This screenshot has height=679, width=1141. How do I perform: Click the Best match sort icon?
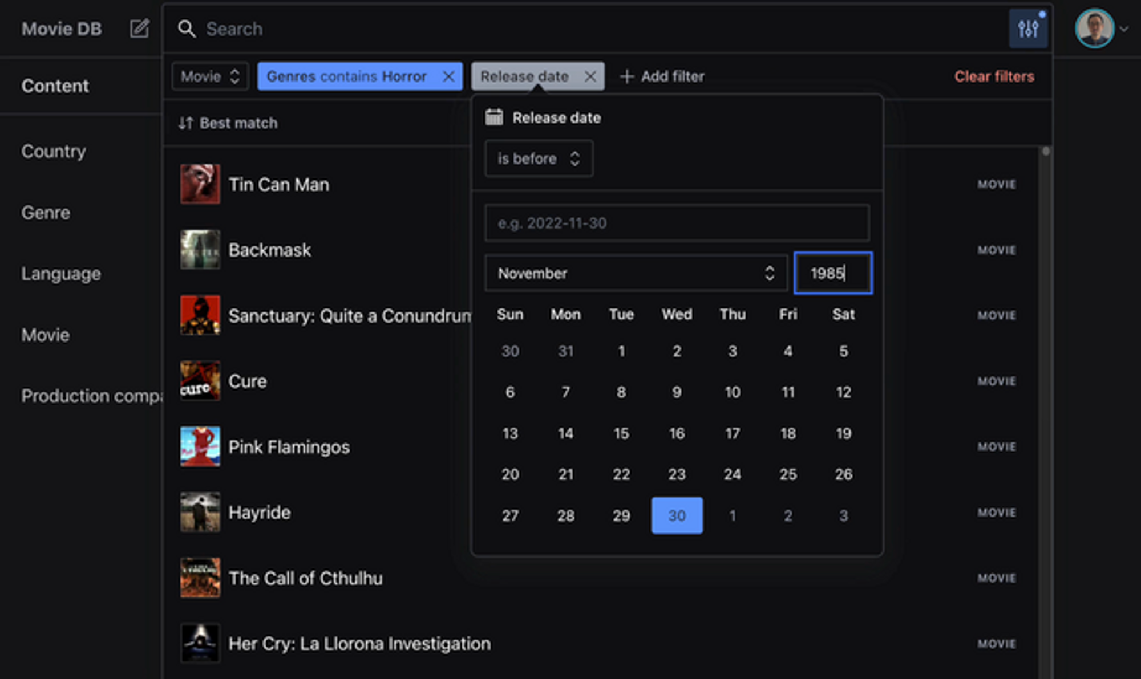click(x=185, y=123)
